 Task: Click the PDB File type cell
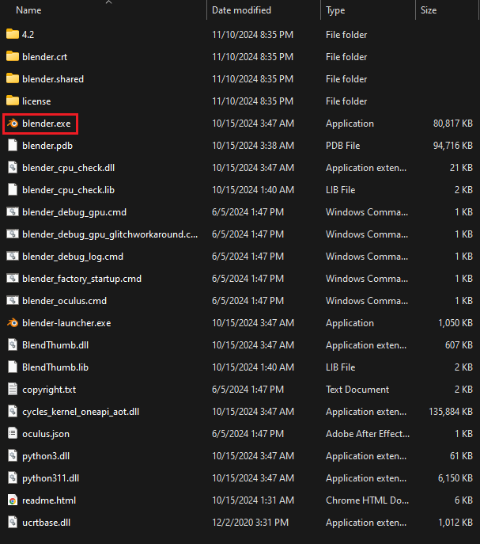pos(342,146)
